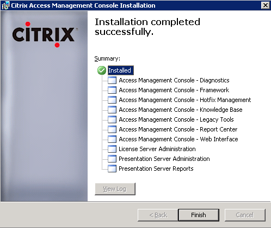Screen dimensions: 271x228
Task: Select the Installed tree node
Action: (121, 70)
